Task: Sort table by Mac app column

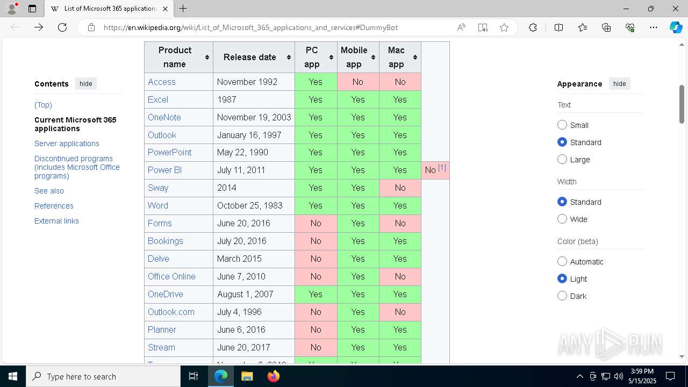Action: click(400, 57)
